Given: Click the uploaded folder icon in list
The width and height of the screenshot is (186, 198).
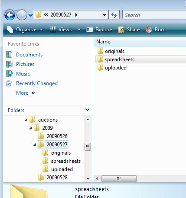Looking at the screenshot, I should pos(100,67).
